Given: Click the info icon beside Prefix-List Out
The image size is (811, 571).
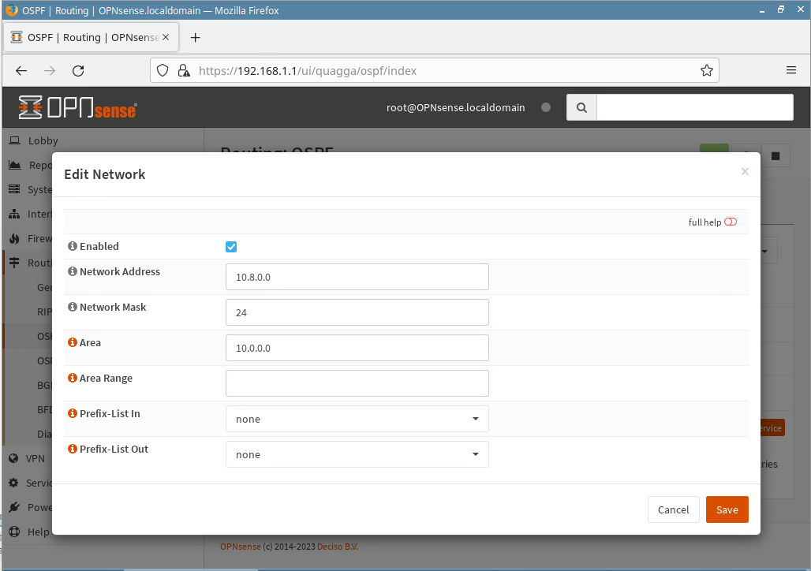Looking at the screenshot, I should (x=73, y=450).
